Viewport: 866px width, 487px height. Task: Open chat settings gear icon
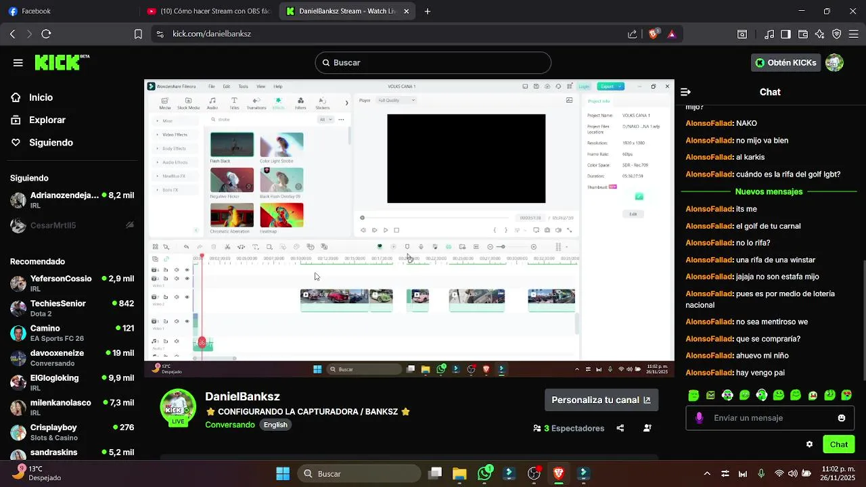809,444
